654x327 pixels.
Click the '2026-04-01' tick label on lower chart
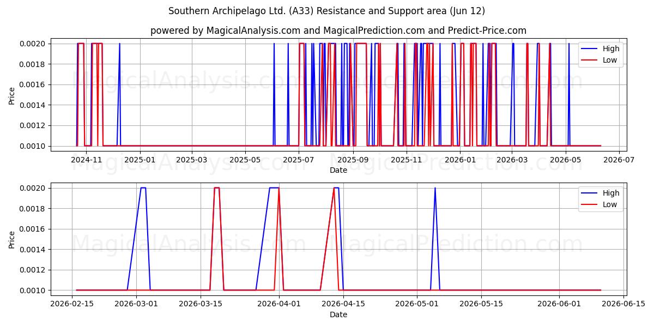(x=279, y=305)
